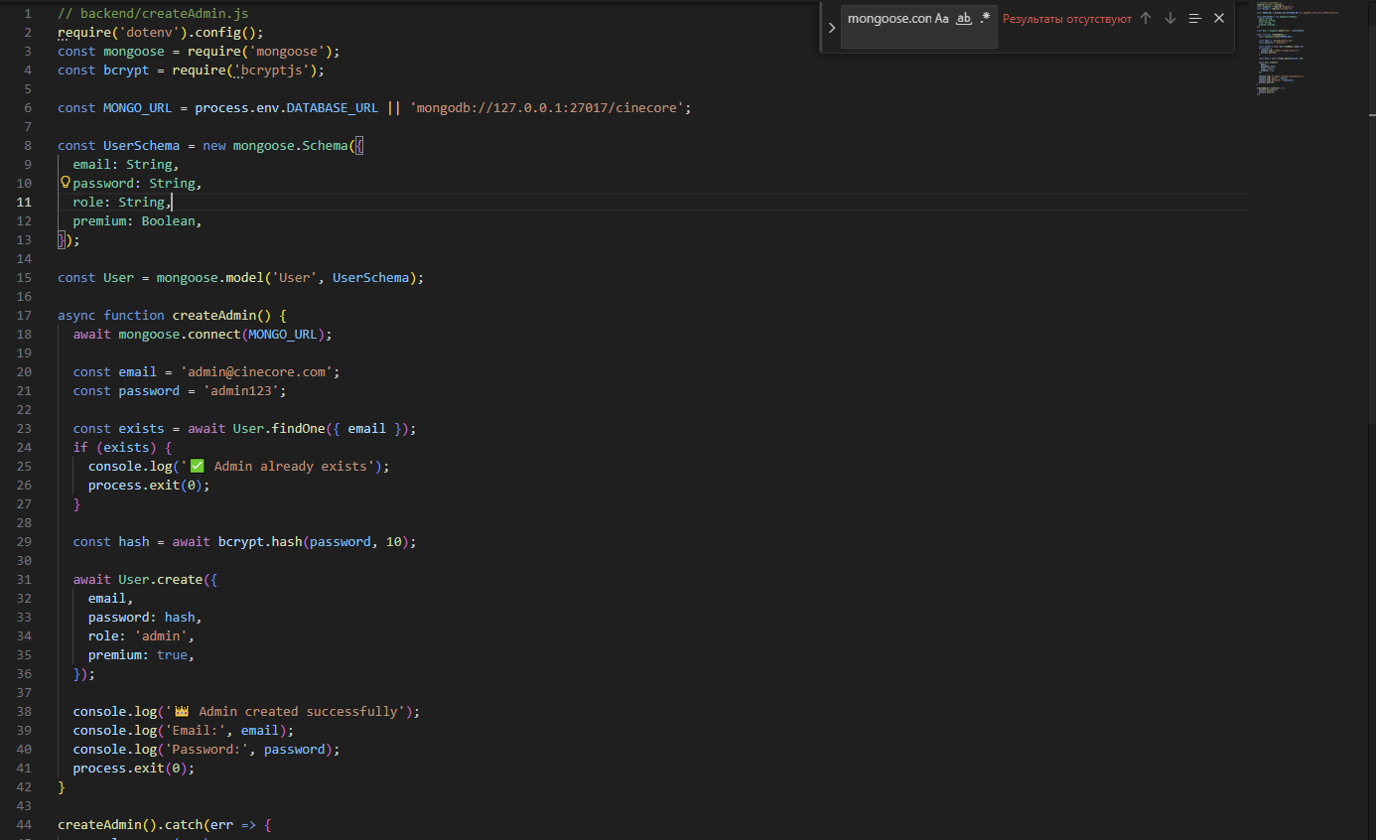Click process.exit(0) on line 26
Screen dimensions: 1376x840
[x=145, y=485]
